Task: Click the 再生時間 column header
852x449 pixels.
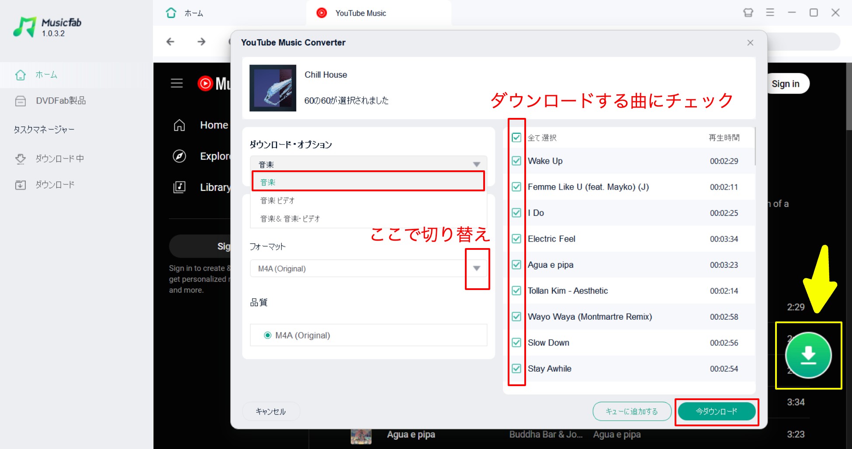Action: [724, 138]
